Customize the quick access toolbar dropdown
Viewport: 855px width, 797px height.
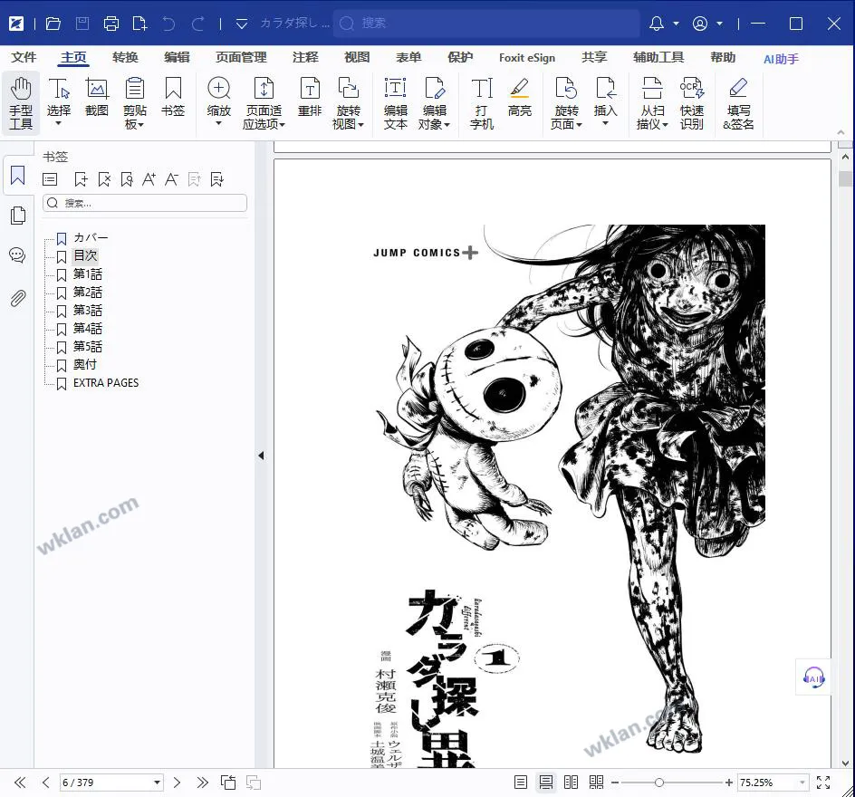(242, 24)
